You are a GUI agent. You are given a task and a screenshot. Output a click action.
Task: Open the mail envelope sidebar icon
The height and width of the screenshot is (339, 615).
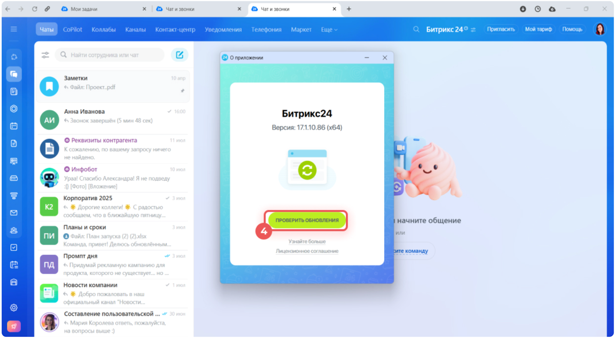14,213
